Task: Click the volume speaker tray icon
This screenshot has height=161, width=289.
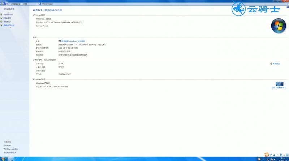Action: tap(275, 159)
